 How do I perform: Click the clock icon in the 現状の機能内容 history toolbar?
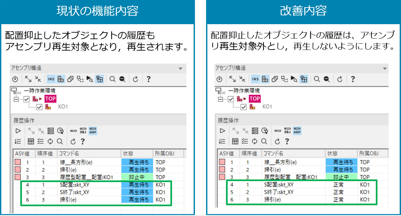coord(60,131)
